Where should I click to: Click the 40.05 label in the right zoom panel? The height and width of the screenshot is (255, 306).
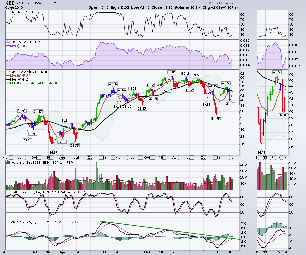point(284,115)
